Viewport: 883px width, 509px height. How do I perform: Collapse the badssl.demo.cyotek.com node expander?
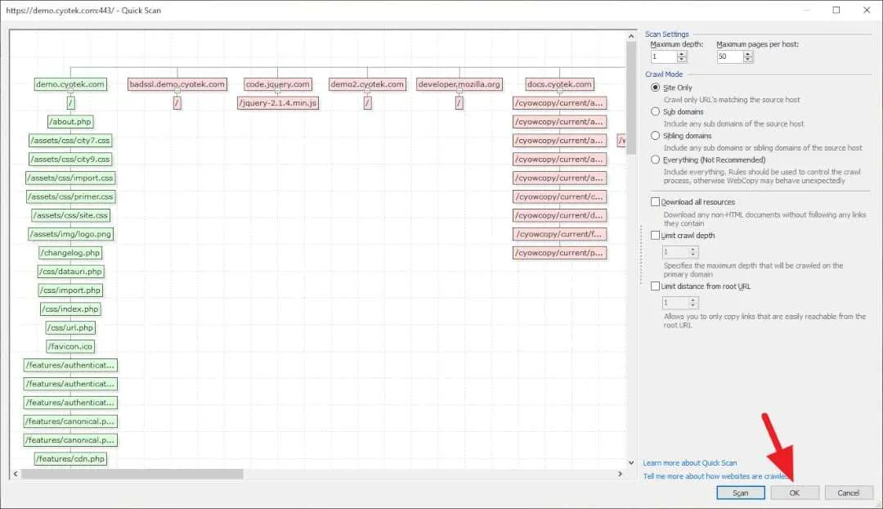coord(177,92)
